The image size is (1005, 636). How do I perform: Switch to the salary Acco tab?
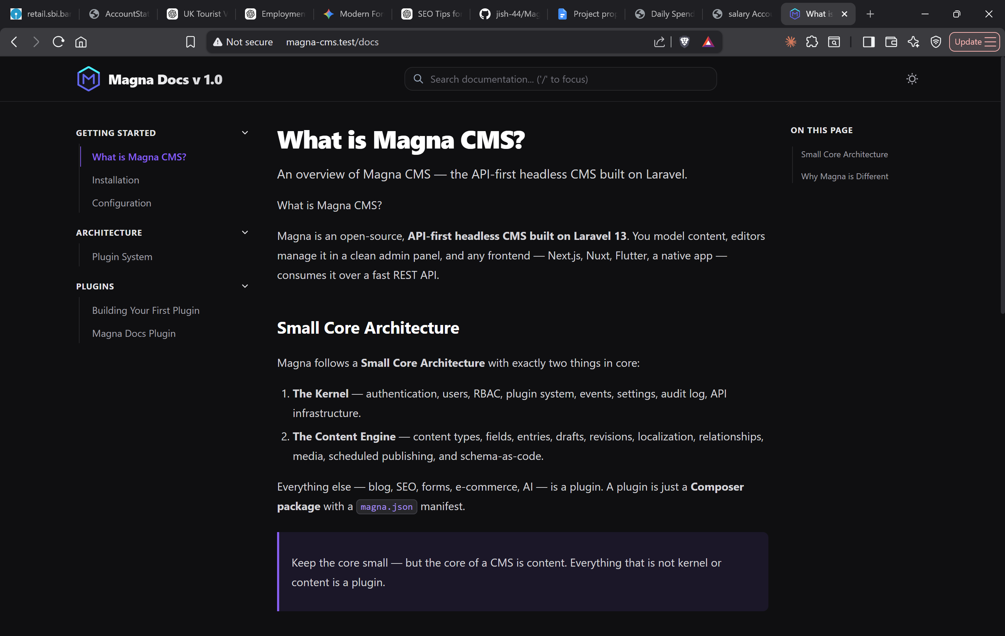coord(742,14)
